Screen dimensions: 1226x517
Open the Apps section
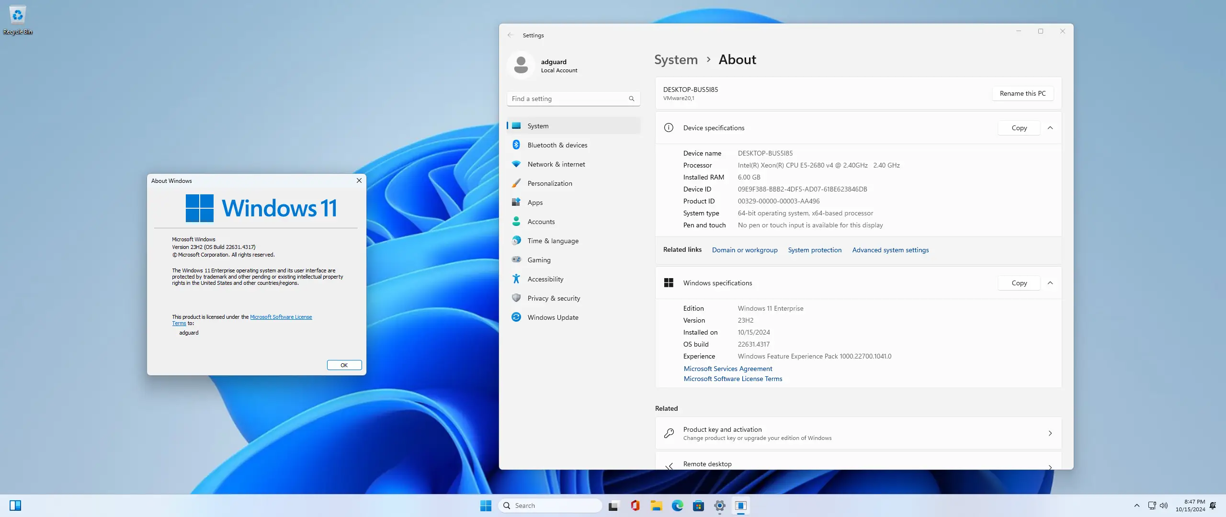[534, 202]
